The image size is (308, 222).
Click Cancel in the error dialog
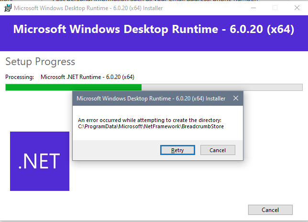218,150
